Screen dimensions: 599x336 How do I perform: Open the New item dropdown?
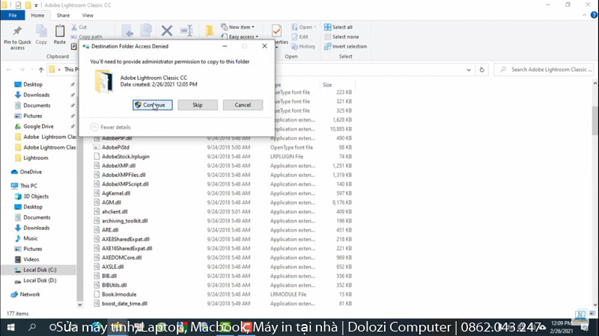241,27
